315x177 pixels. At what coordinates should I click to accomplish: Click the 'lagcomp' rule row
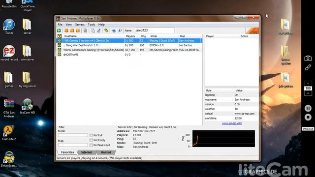[231, 95]
